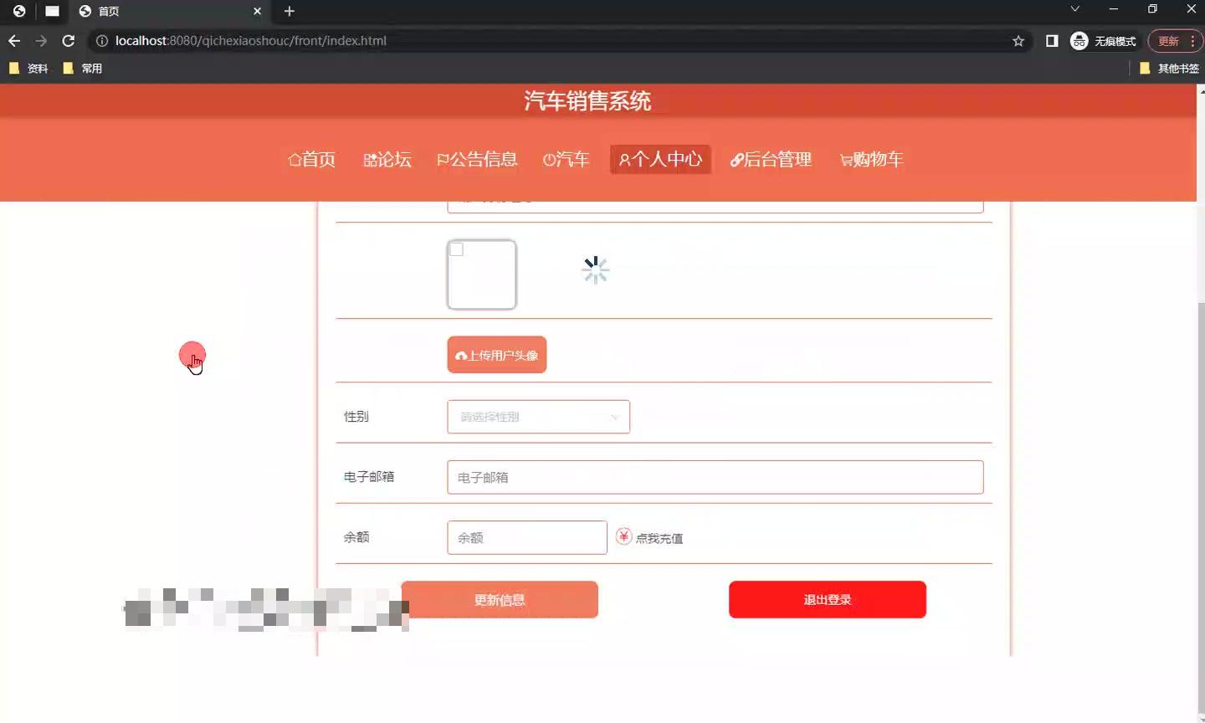Click the browser 更新 button

(x=1175, y=41)
